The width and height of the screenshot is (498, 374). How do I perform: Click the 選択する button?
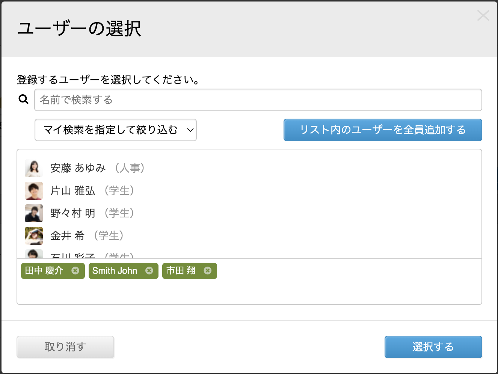click(x=433, y=347)
